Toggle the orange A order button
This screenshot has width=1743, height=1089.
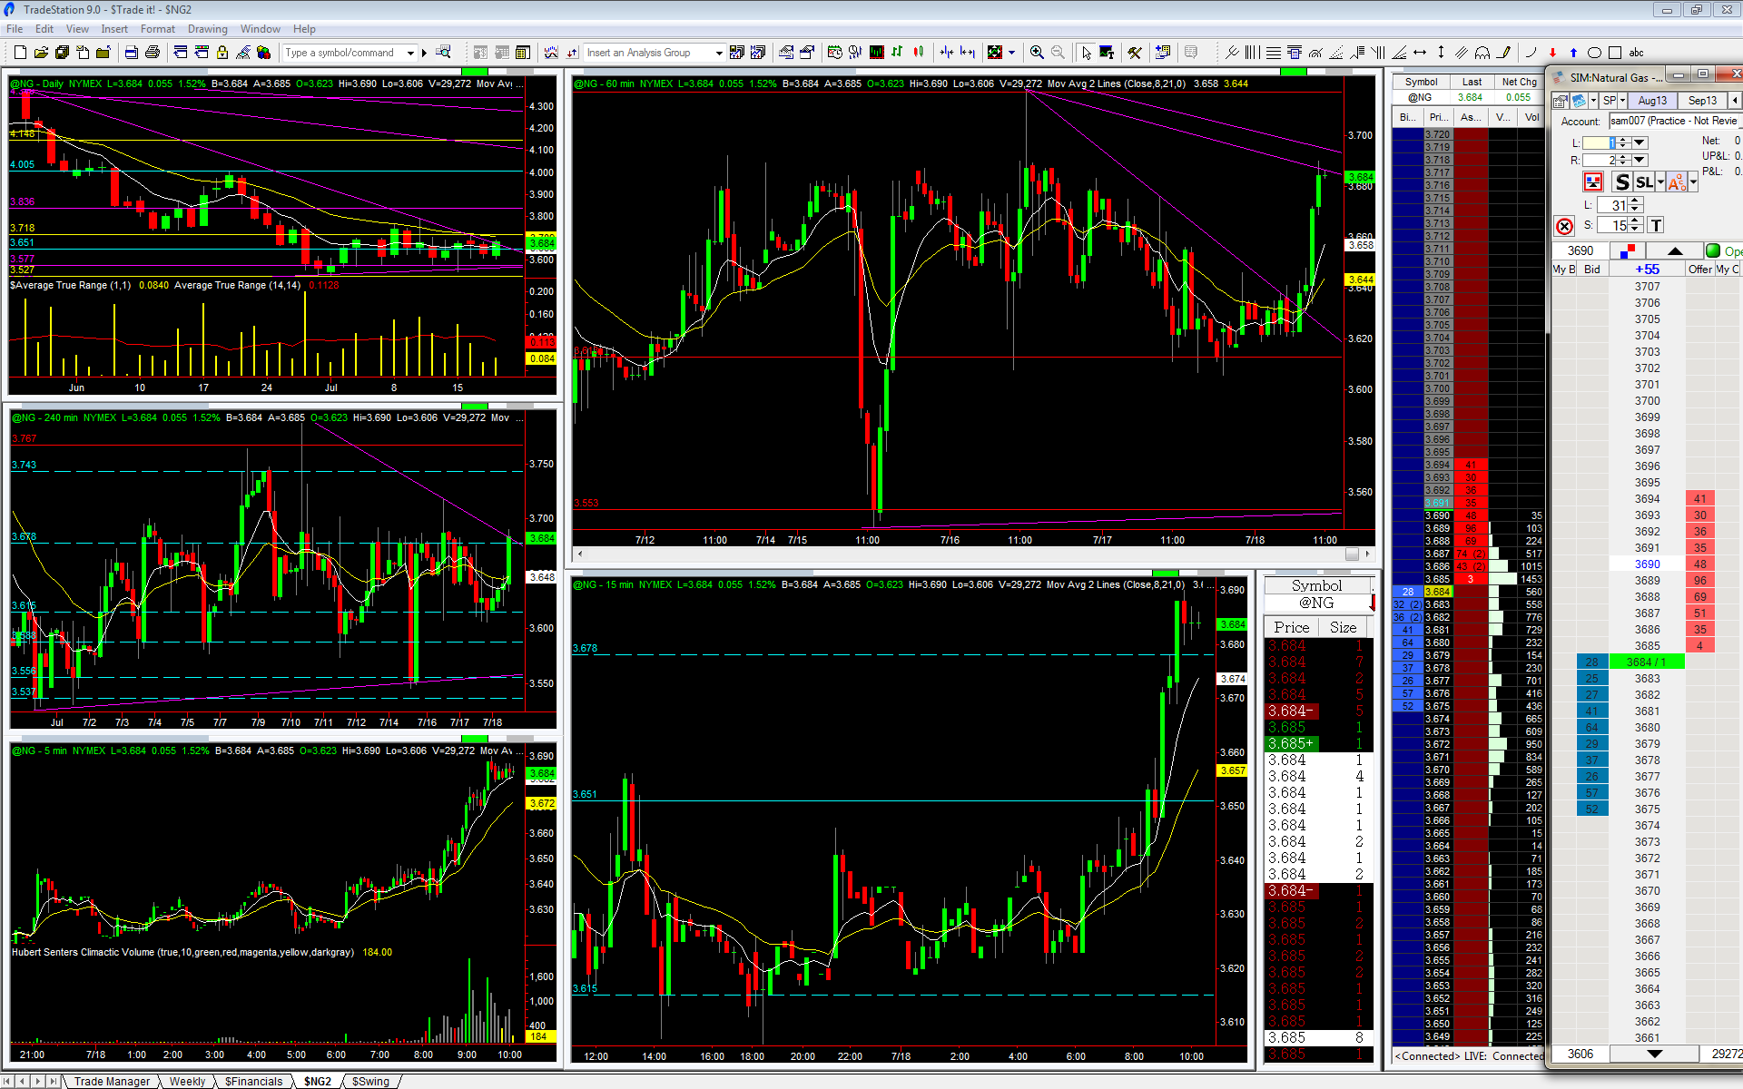[x=1677, y=182]
